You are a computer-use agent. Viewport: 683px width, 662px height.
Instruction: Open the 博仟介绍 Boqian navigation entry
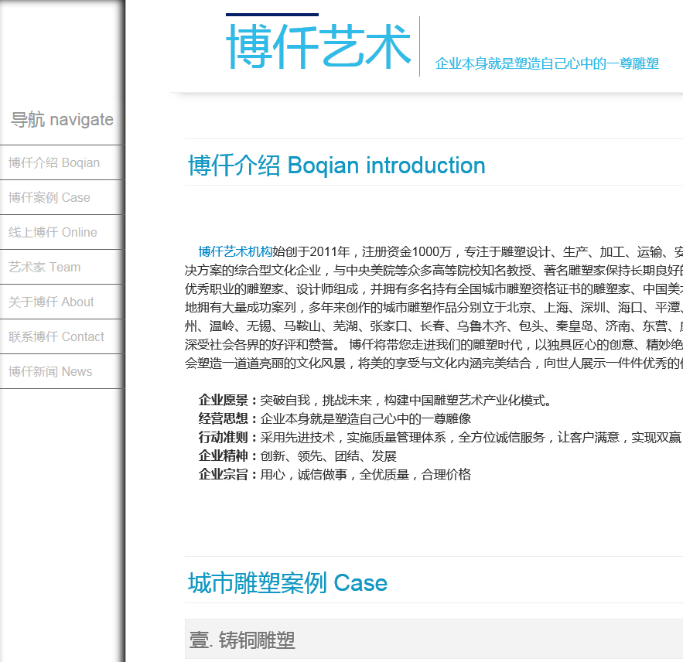(x=53, y=162)
